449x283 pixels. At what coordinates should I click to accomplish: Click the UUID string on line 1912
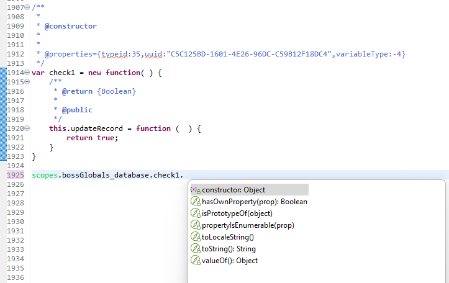249,54
